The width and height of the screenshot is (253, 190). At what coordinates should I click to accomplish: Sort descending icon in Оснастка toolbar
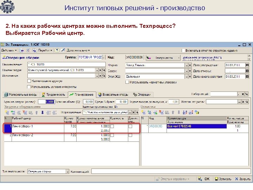pos(191,112)
